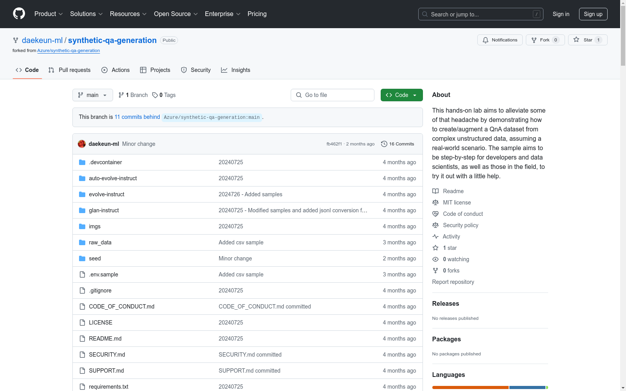Click the heart icon next to Code of conduct
This screenshot has height=391, width=626.
tap(435, 214)
